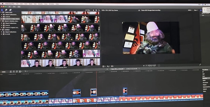Viewport: 210px width, 107px height.
Task: Click the Insert clip edit icon
Action: coord(14,72)
